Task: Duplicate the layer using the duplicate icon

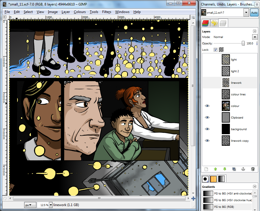Action: (x=234, y=169)
